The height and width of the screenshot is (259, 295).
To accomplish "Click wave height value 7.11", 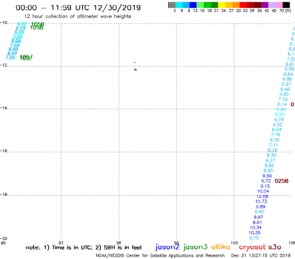I will pyautogui.click(x=273, y=145).
